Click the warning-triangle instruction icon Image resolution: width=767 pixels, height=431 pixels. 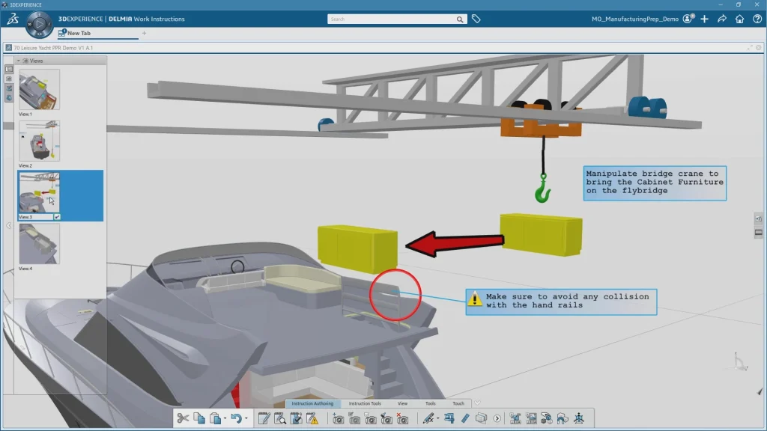312,419
